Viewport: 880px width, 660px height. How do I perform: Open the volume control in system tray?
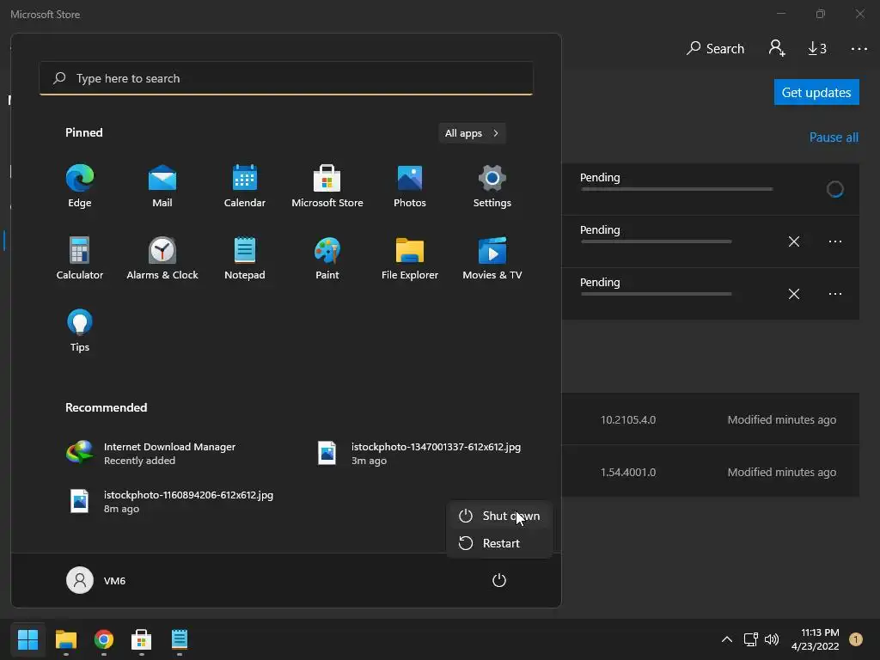pos(772,639)
